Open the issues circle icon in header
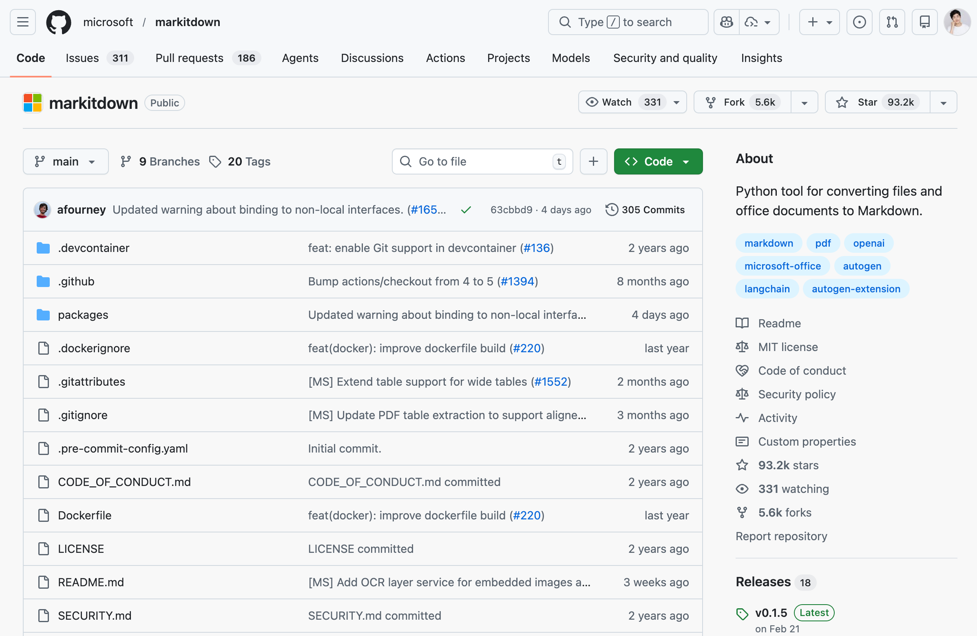The height and width of the screenshot is (636, 977). tap(859, 22)
